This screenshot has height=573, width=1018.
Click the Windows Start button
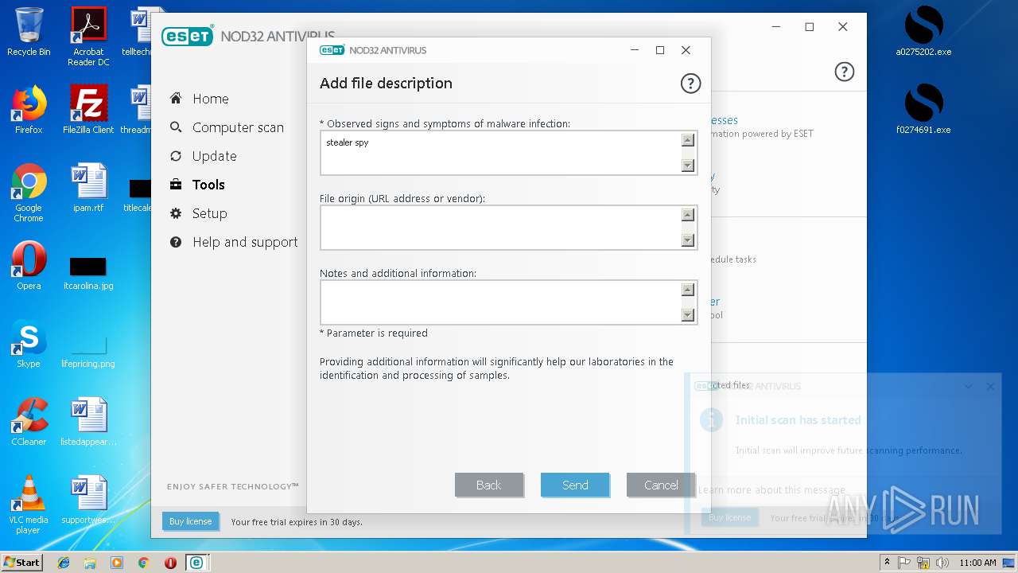[x=22, y=562]
